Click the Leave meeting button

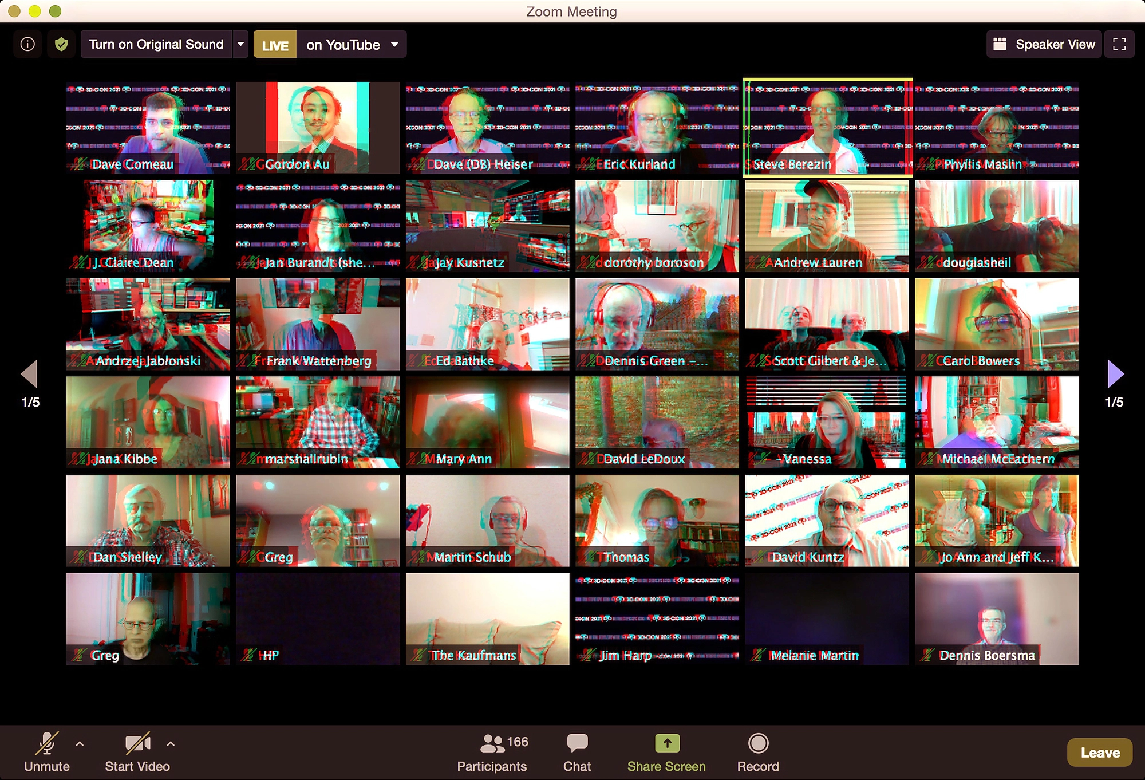pos(1099,753)
